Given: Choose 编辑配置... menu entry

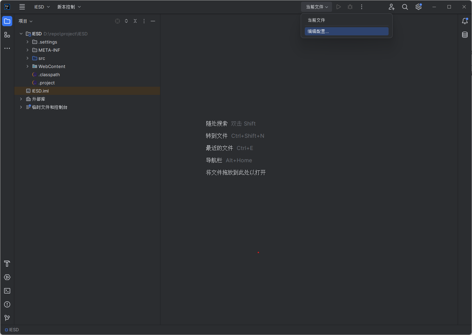Looking at the screenshot, I should coord(347,31).
